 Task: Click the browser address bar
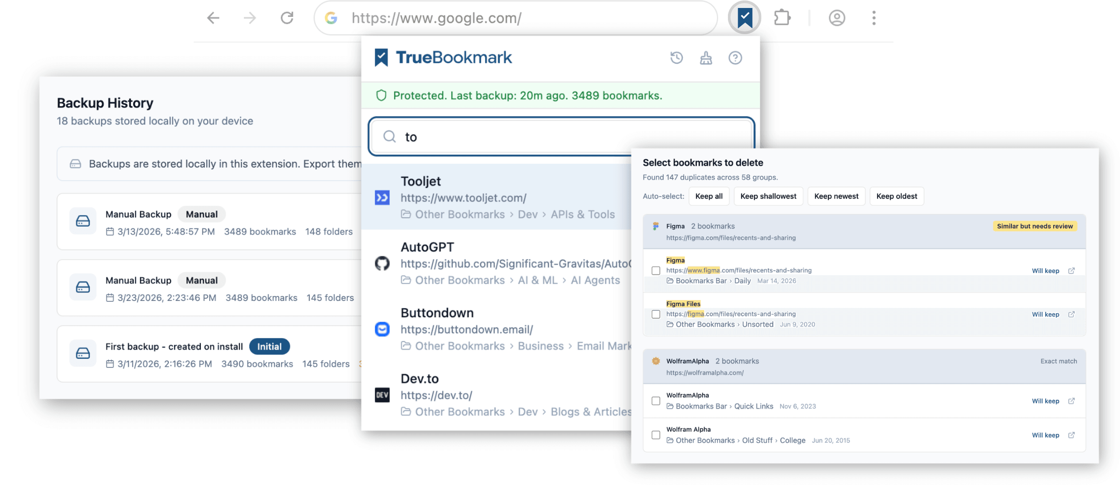pos(516,18)
